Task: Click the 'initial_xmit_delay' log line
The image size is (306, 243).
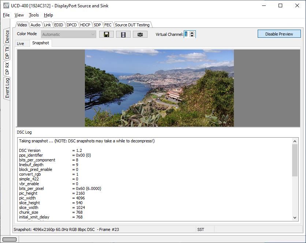Action: coord(51,217)
